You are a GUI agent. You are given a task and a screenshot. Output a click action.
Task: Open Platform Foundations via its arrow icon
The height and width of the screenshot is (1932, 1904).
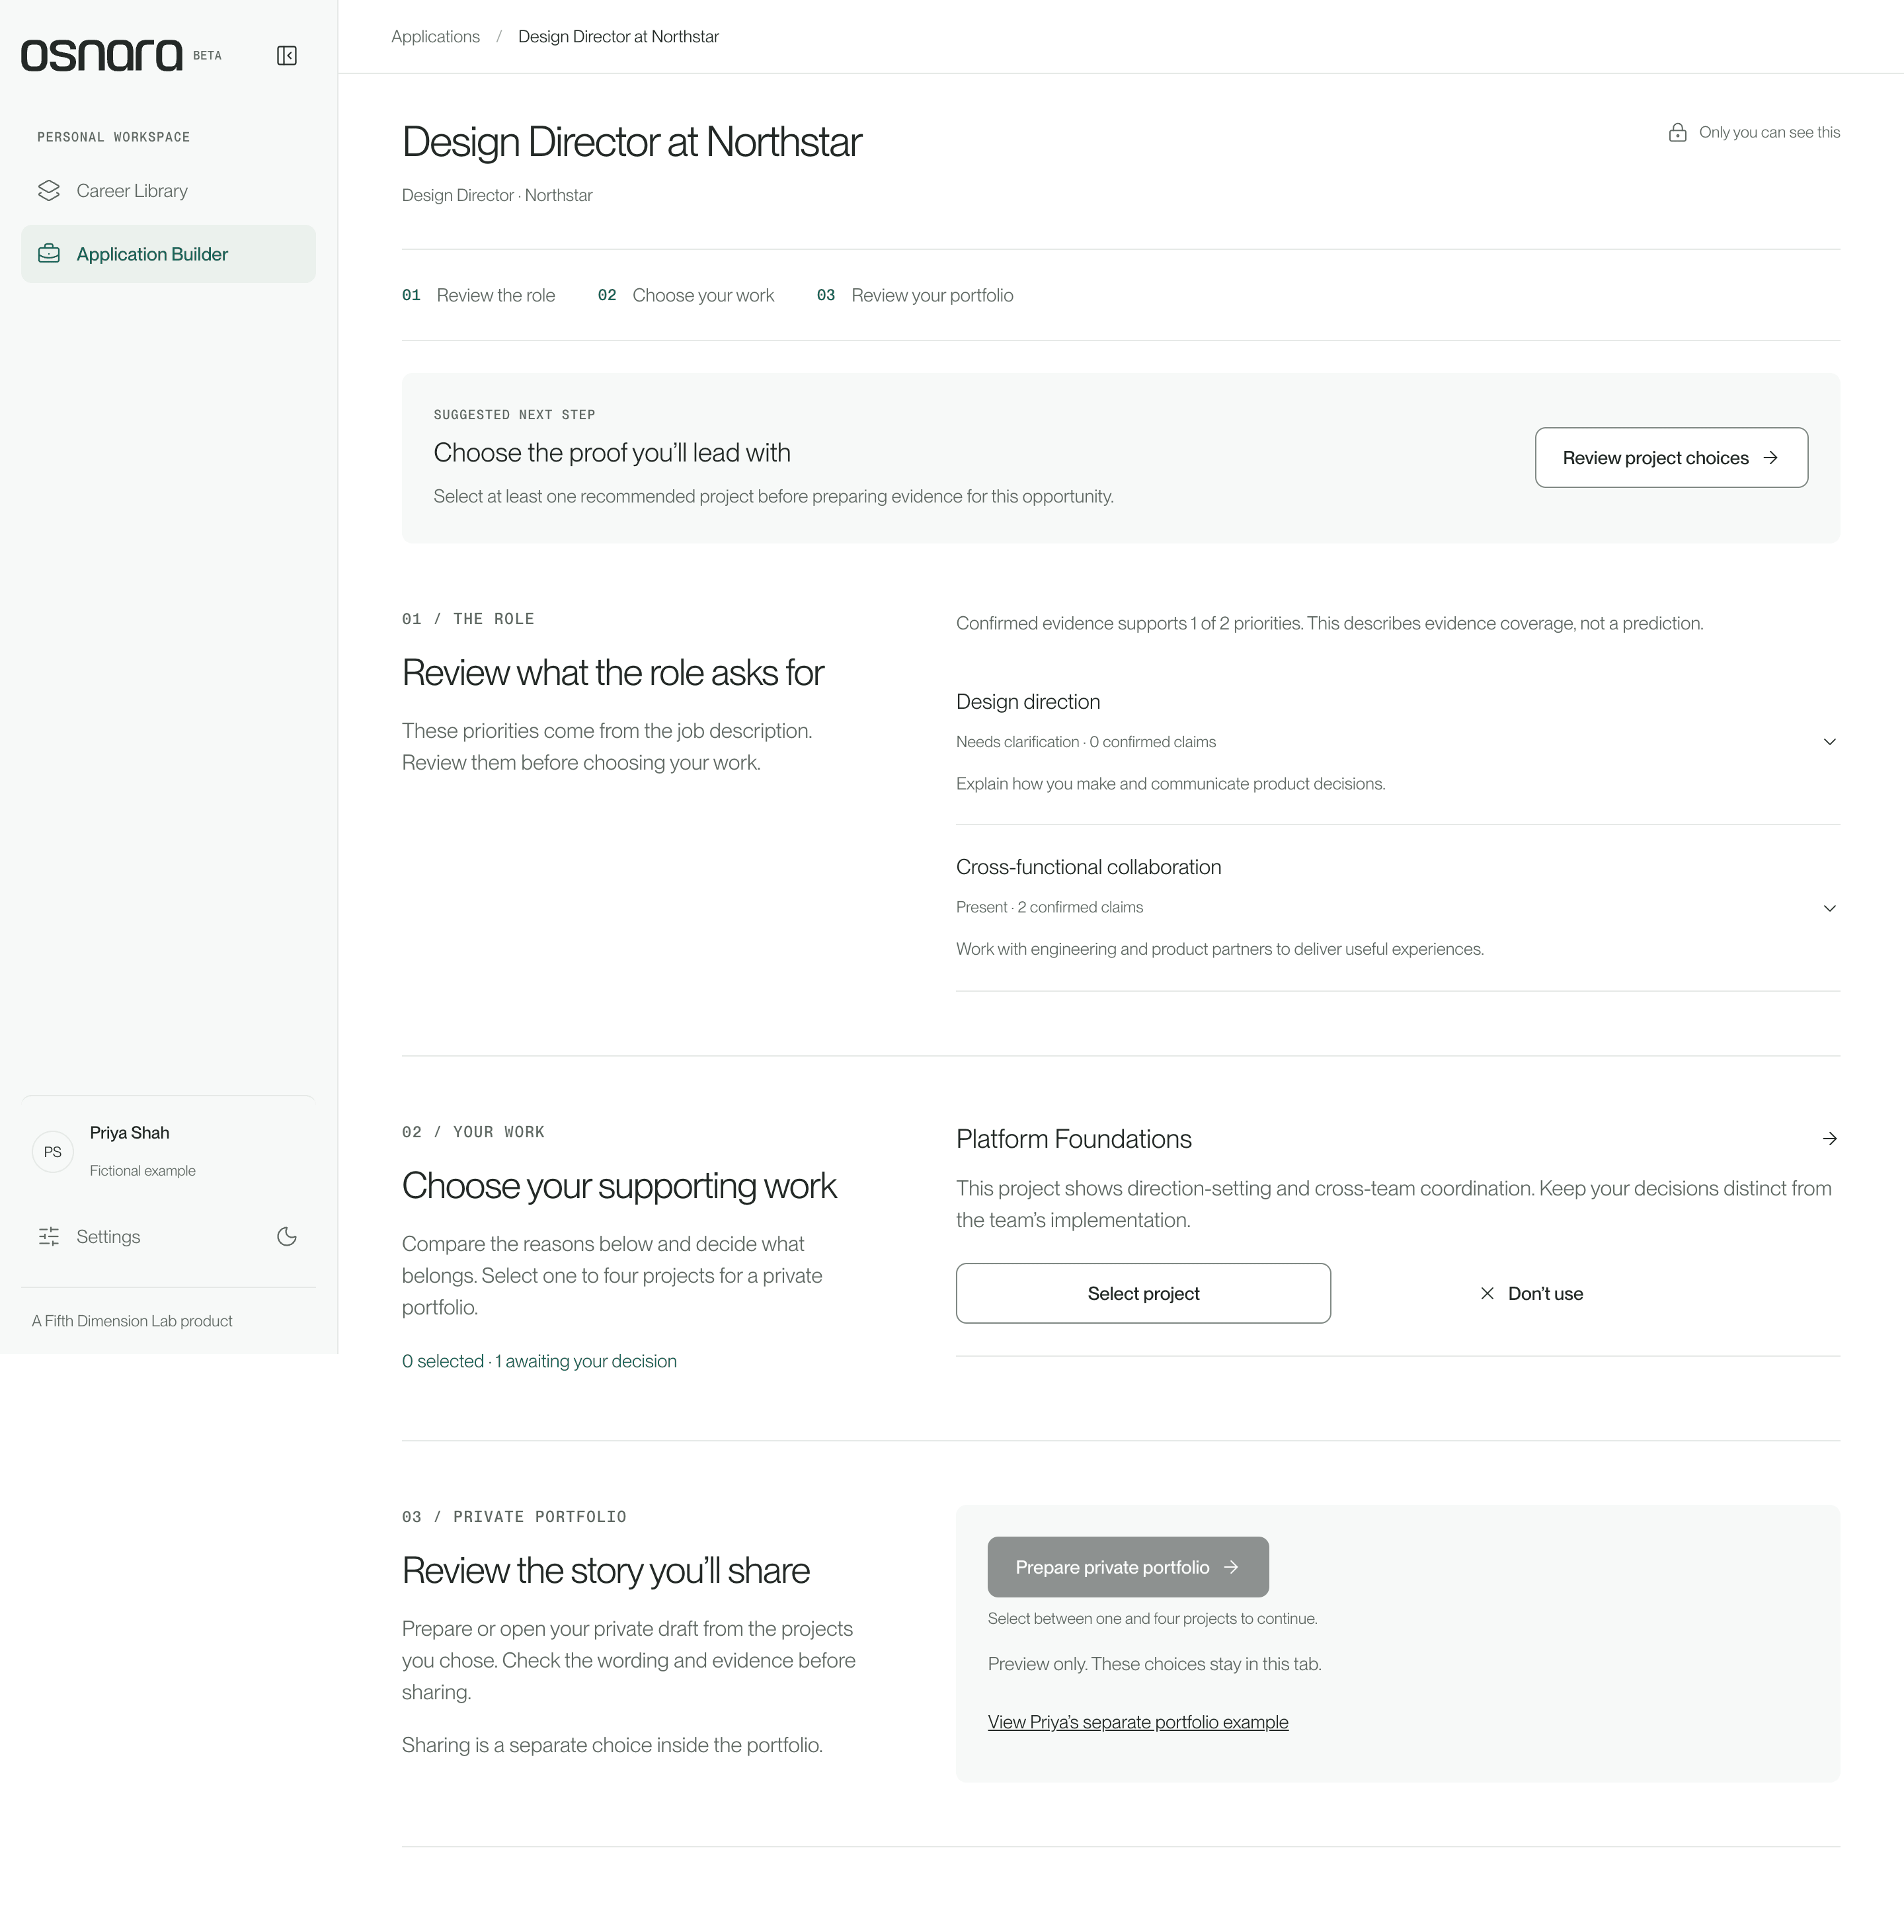[x=1829, y=1138]
